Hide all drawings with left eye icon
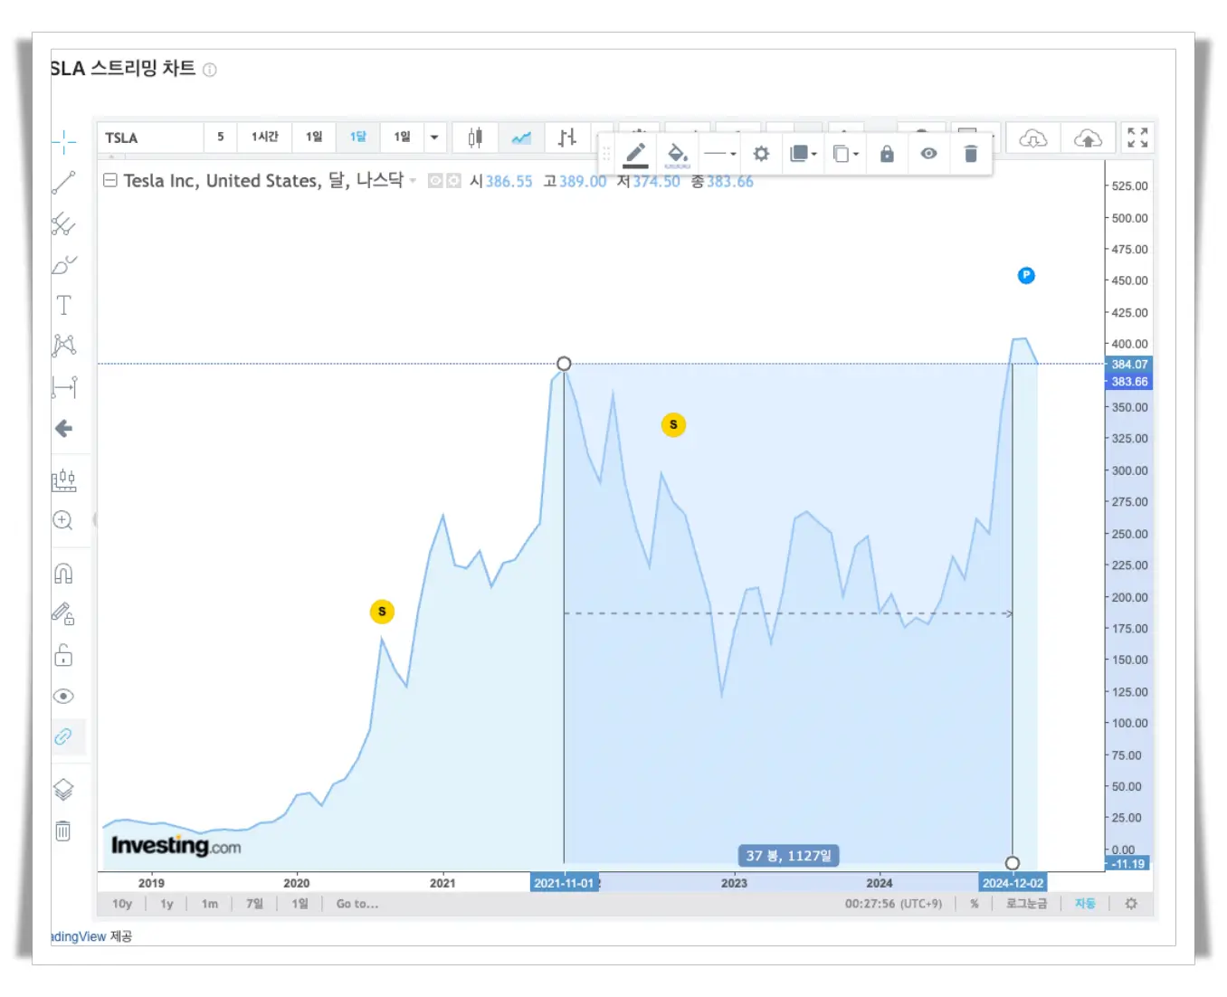Screen dimensions: 1227x997 coord(63,696)
